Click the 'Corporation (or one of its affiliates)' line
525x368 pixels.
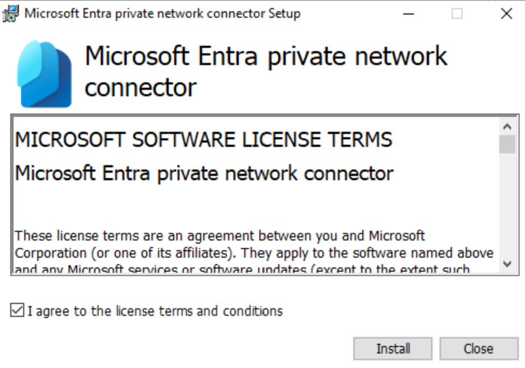pos(254,253)
